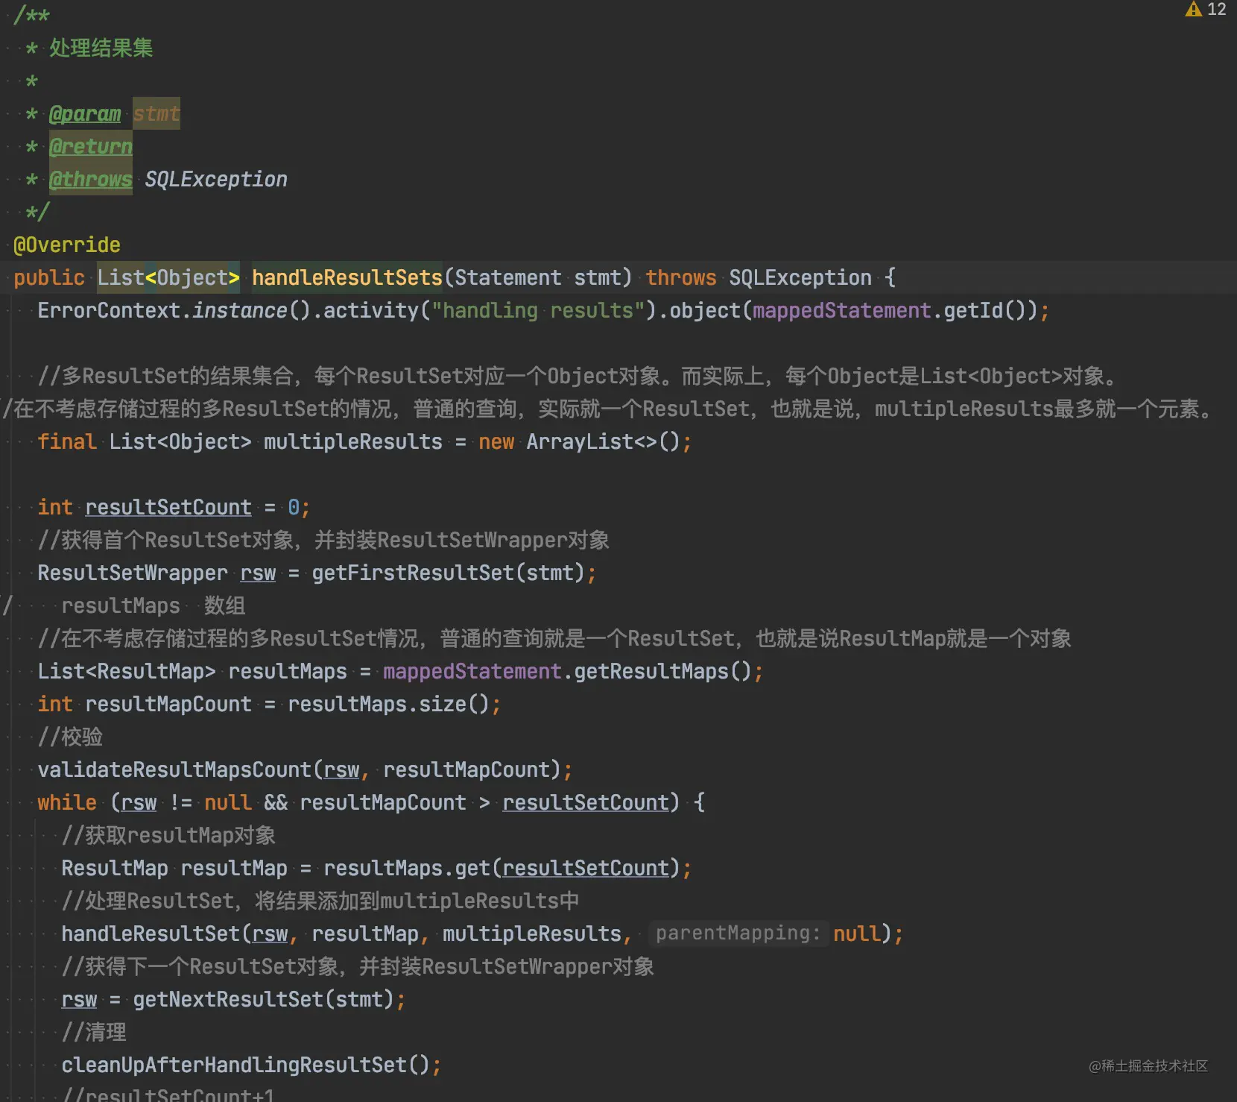The image size is (1237, 1102).
Task: Click the List<Object> return type
Action: [x=168, y=277]
